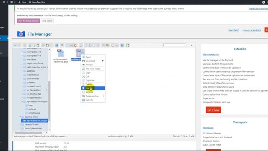Click the Help question-mark toolbar icon

122,45
